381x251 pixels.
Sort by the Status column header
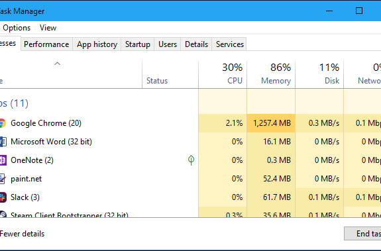(x=170, y=75)
